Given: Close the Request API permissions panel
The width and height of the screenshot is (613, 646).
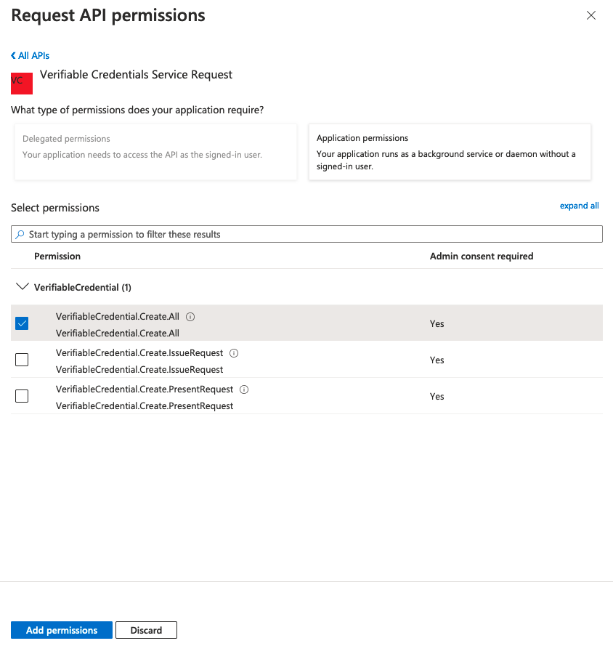Looking at the screenshot, I should [x=591, y=15].
